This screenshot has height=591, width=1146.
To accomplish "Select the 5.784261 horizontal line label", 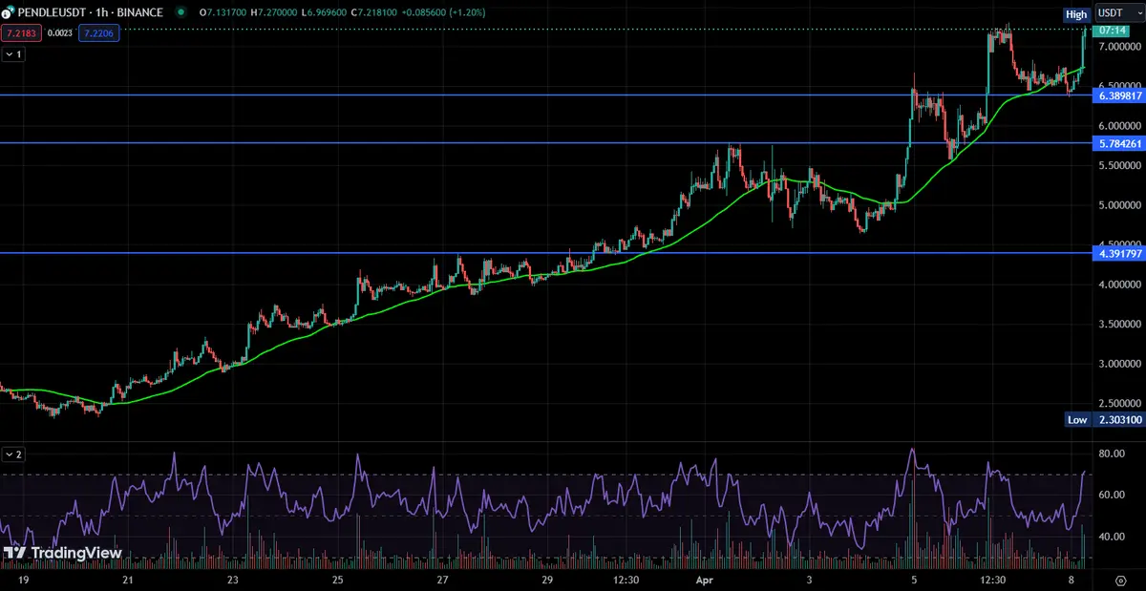I will coord(1119,143).
